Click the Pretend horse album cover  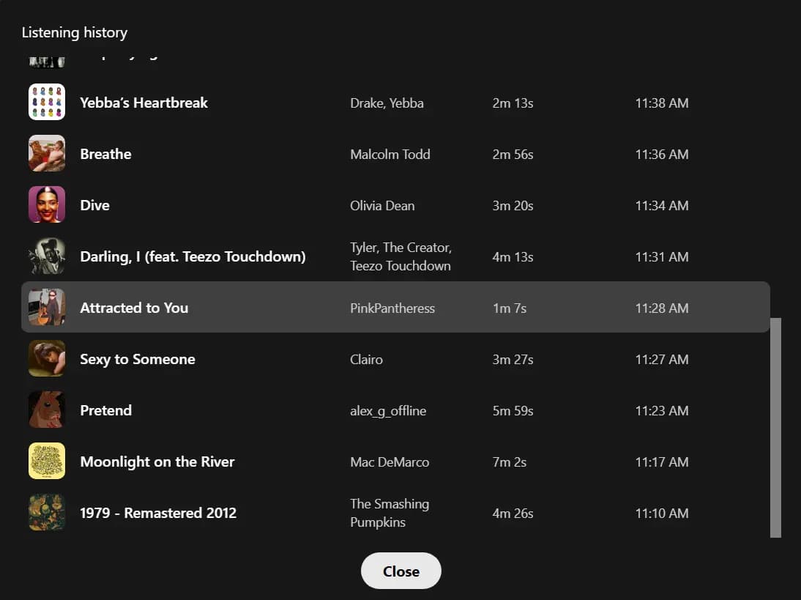[46, 410]
